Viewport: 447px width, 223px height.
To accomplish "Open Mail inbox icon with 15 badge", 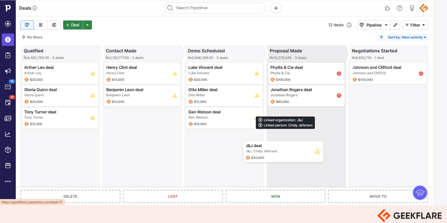I will point(8,87).
